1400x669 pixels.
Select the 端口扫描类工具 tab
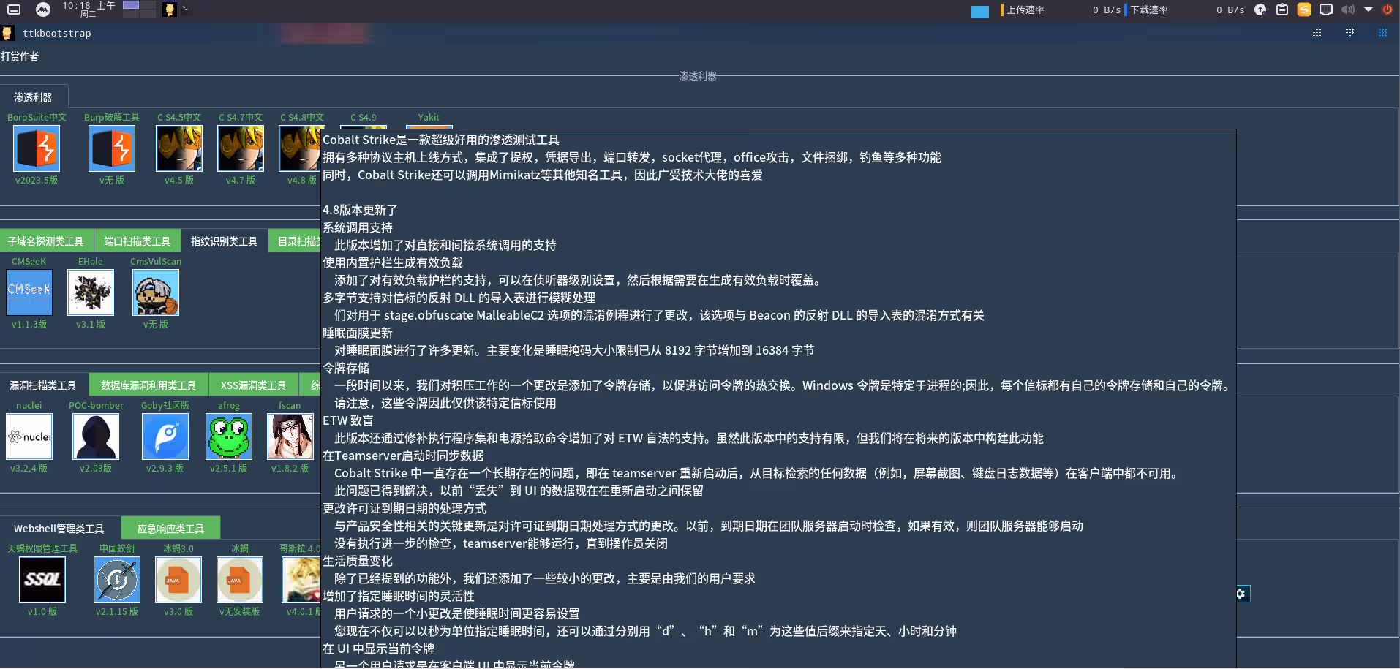click(x=137, y=241)
